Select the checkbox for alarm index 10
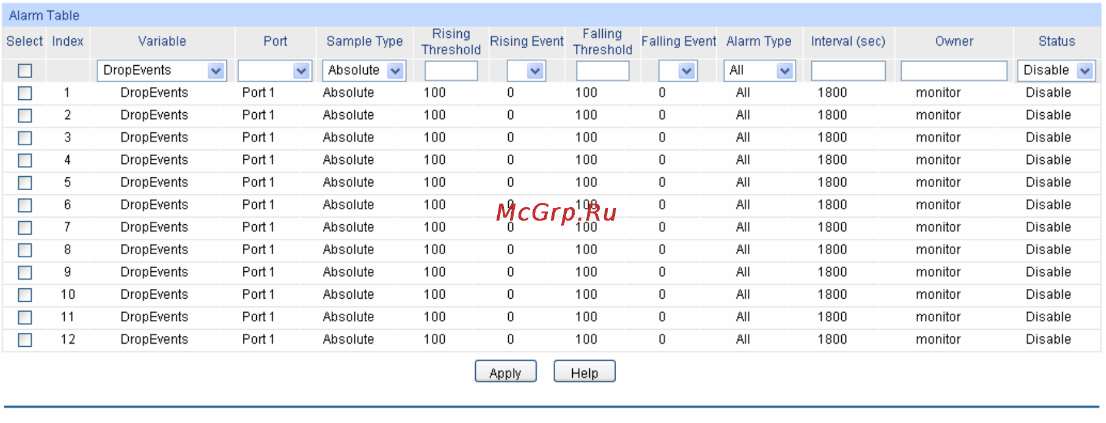Screen dimensions: 1106x423 (25, 295)
